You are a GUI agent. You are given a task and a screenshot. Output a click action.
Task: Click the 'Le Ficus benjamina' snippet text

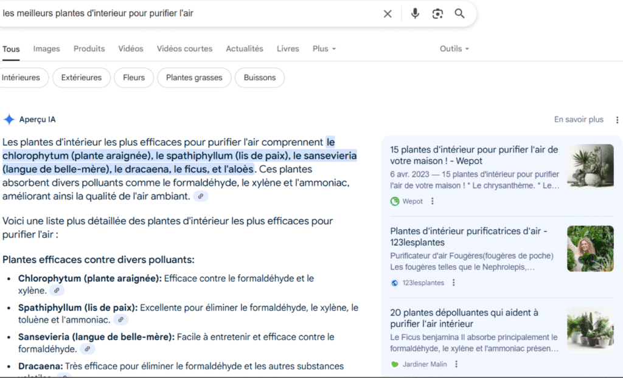click(x=475, y=343)
